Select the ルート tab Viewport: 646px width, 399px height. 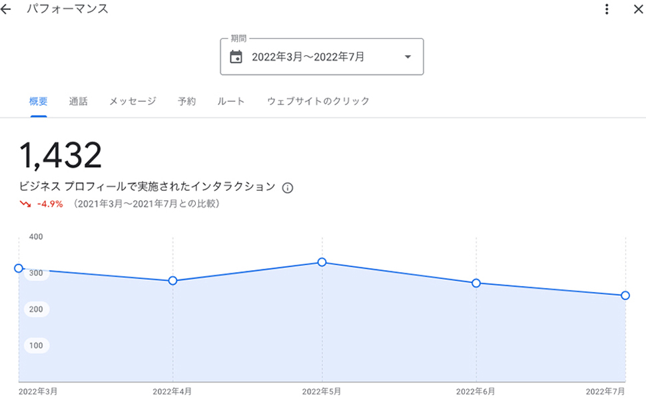(x=231, y=102)
